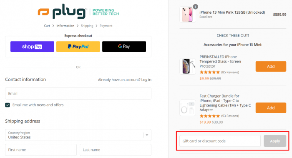292x158 pixels.
Task: Click the Tempered Glass Screen Protector thumbnail
Action: coord(188,66)
